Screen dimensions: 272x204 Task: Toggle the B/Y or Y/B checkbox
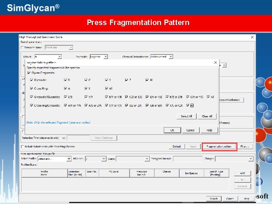107,97
